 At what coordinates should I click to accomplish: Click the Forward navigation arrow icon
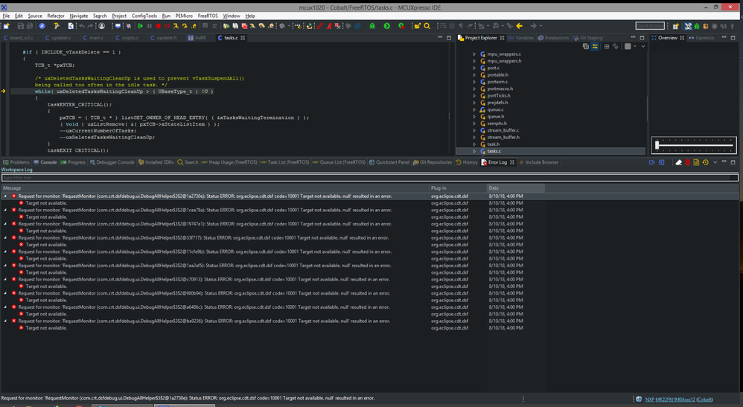coord(534,26)
